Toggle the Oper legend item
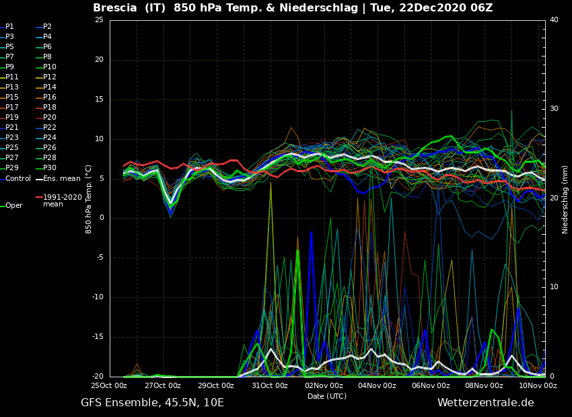Screen dimensions: 572x417 coord(13,206)
